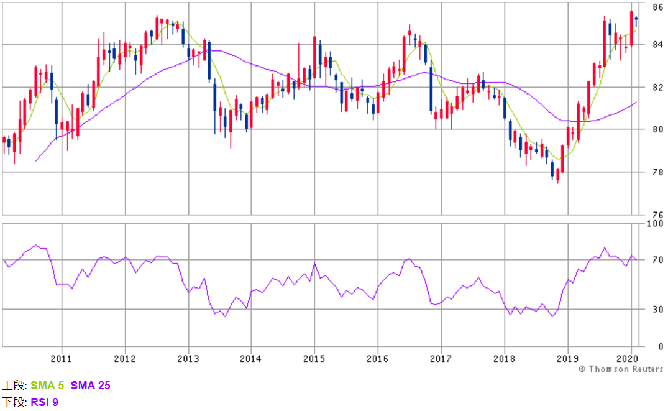Viewport: 668px width, 411px height.
Task: Click the SMA 5 legend label
Action: (47, 386)
